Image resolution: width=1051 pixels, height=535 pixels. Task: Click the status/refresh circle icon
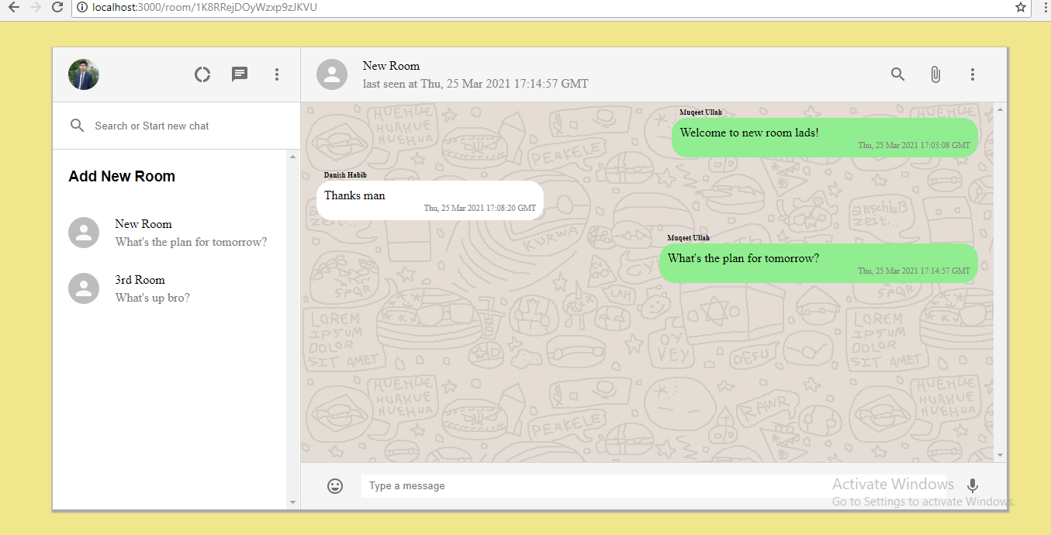click(x=202, y=74)
